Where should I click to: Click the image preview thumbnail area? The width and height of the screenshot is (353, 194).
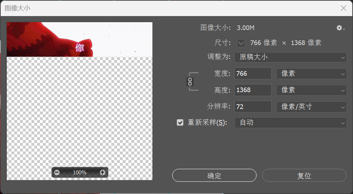click(x=80, y=101)
